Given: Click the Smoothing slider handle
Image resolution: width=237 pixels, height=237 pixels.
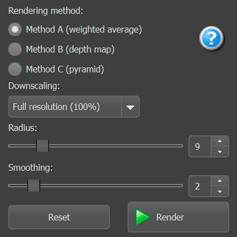Looking at the screenshot, I should tap(34, 186).
